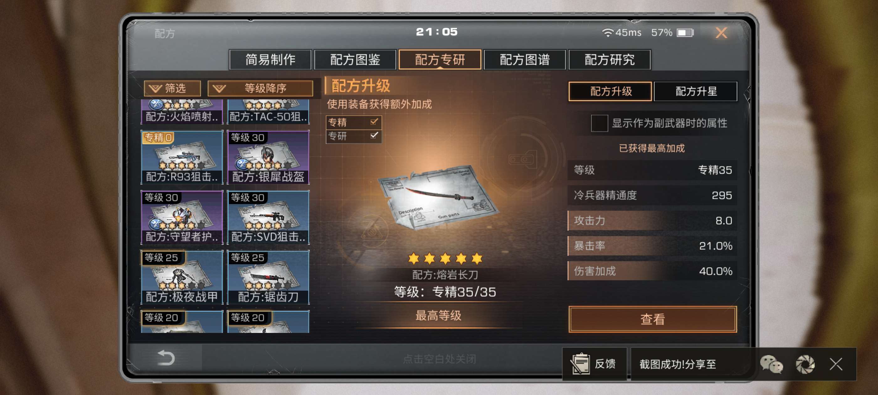
Task: Tap the back arrow icon
Action: [166, 358]
